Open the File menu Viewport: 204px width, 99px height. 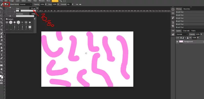click(2, 1)
